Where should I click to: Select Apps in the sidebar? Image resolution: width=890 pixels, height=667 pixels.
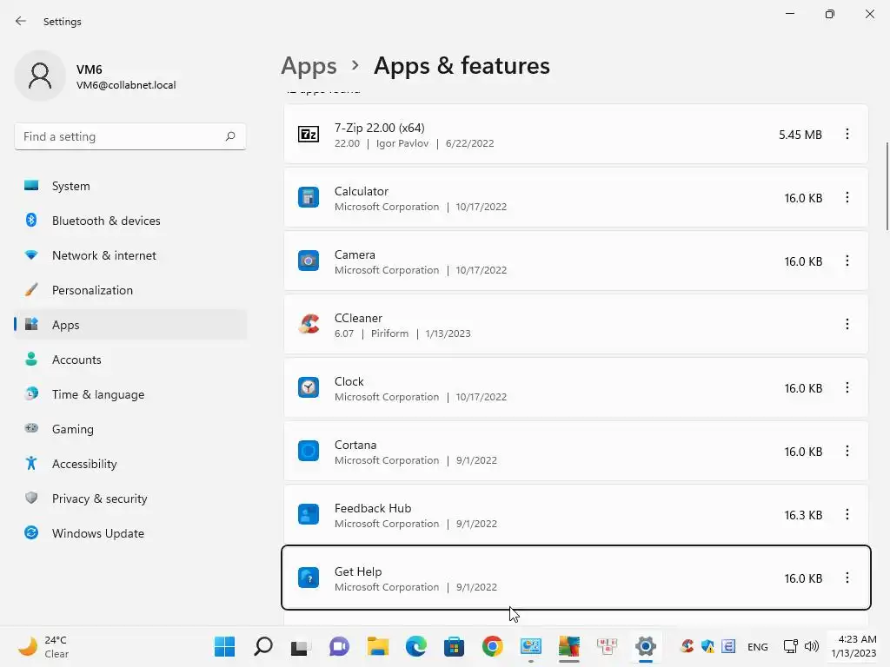point(130,325)
